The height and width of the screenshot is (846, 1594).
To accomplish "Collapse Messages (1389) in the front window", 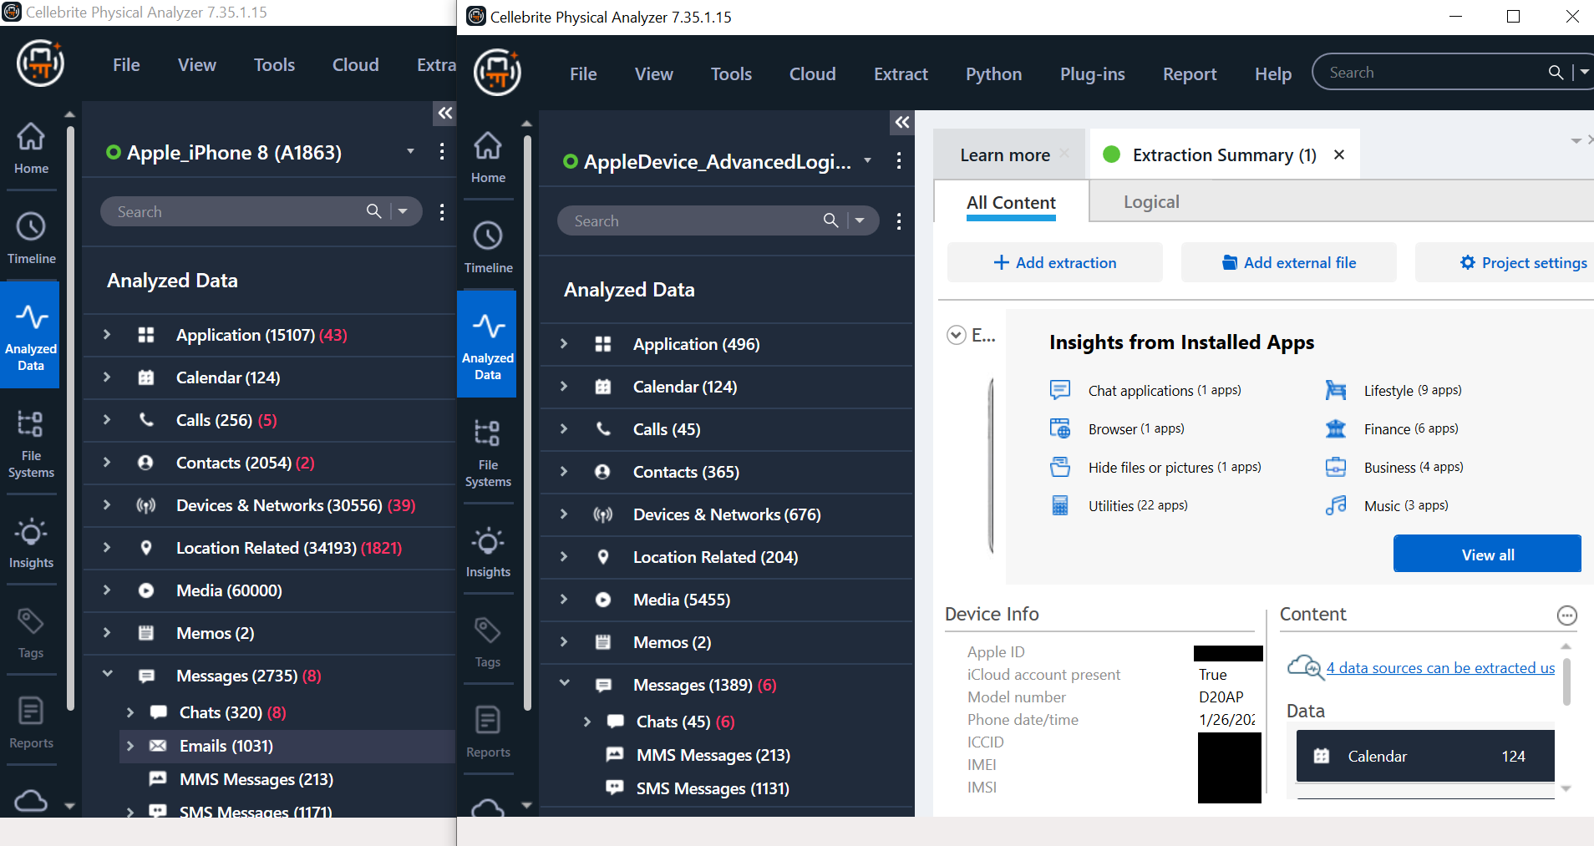I will (565, 683).
